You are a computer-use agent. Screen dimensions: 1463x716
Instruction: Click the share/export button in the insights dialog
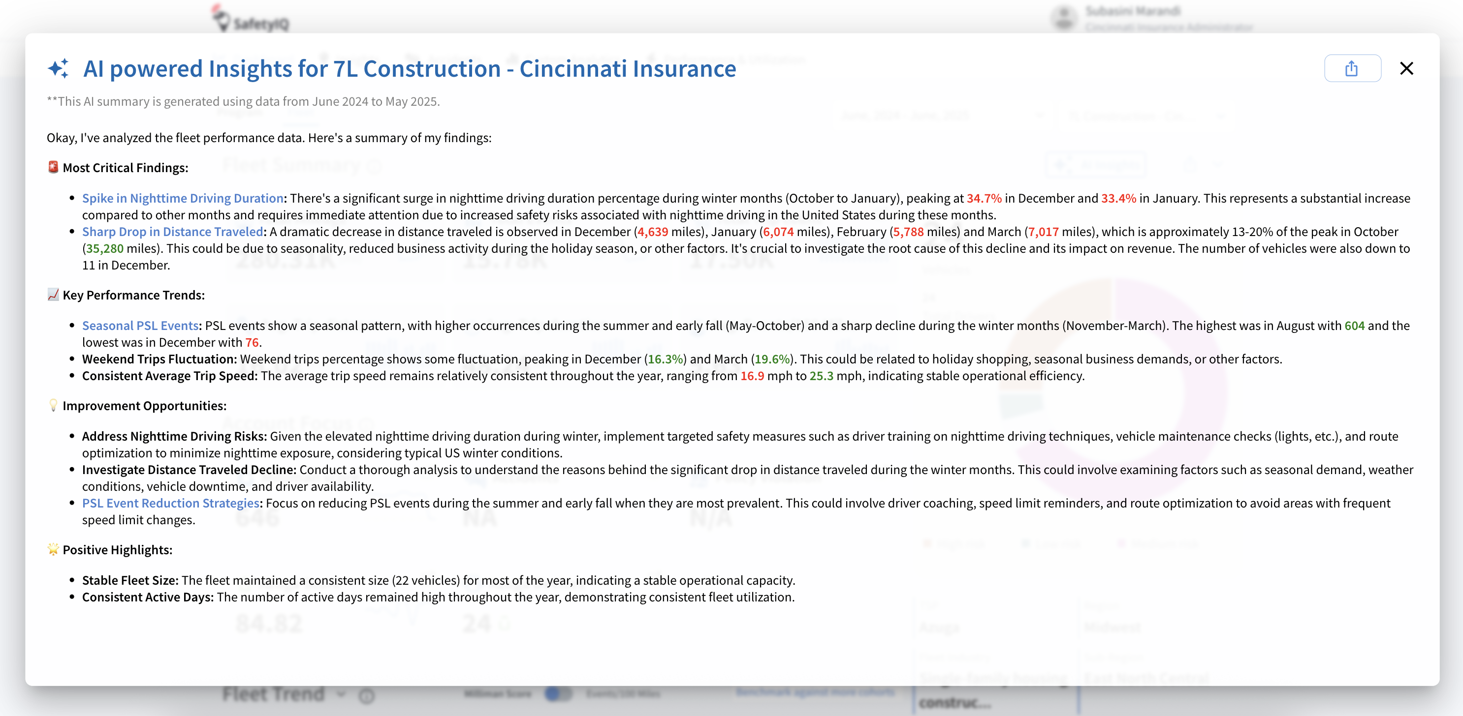(1352, 69)
